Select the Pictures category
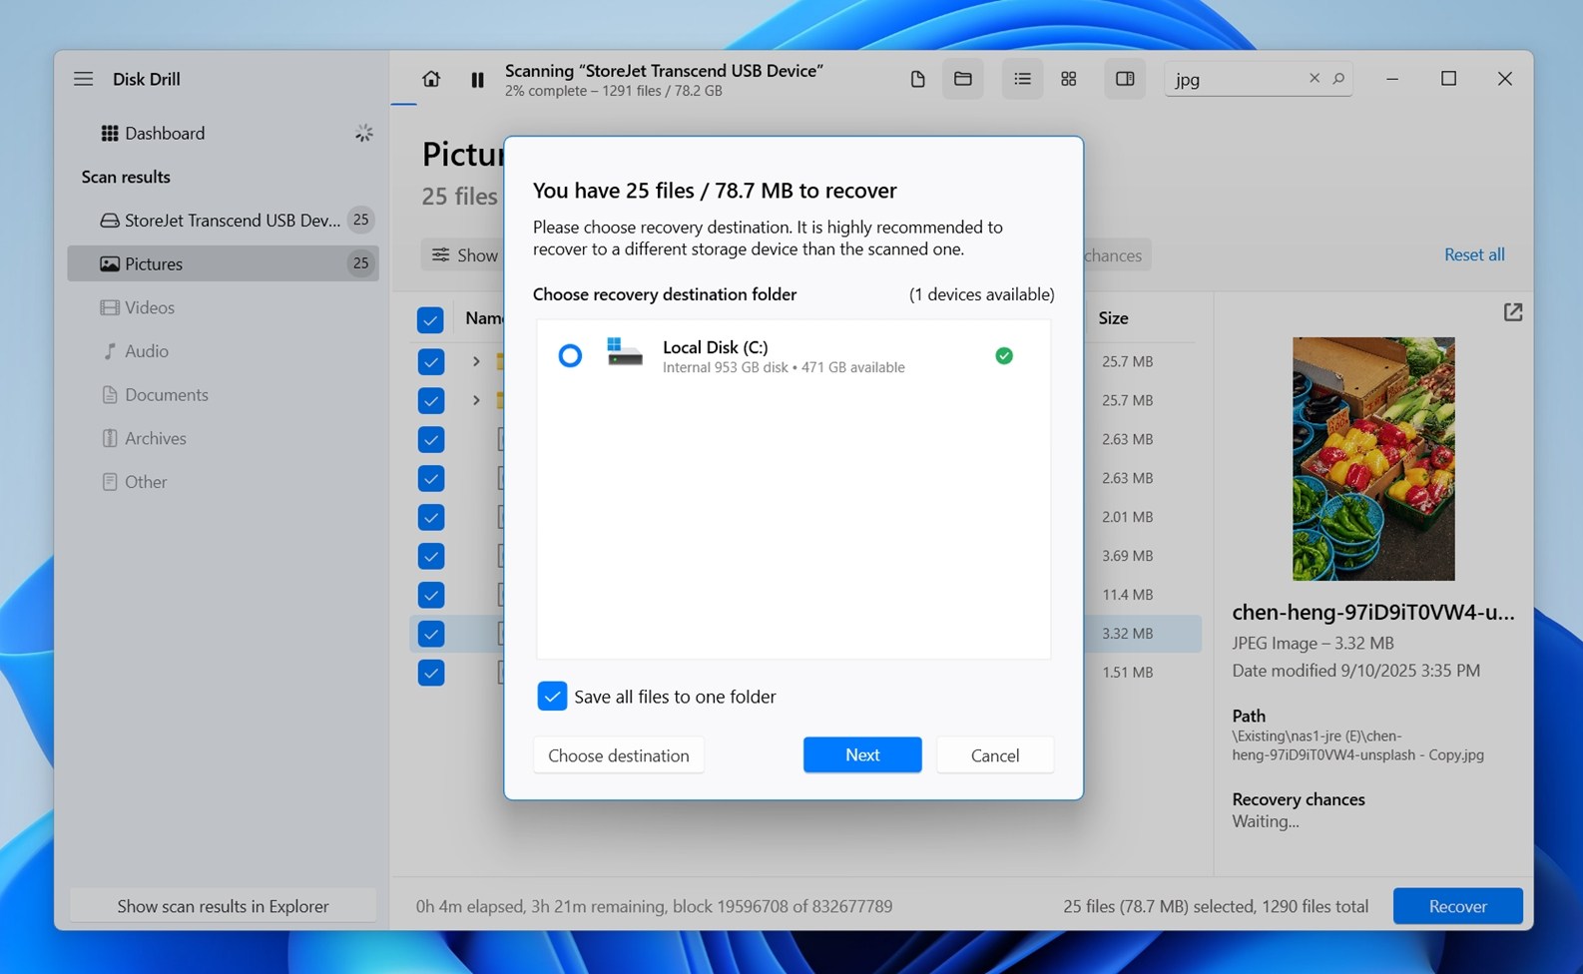Viewport: 1583px width, 974px height. 224,263
